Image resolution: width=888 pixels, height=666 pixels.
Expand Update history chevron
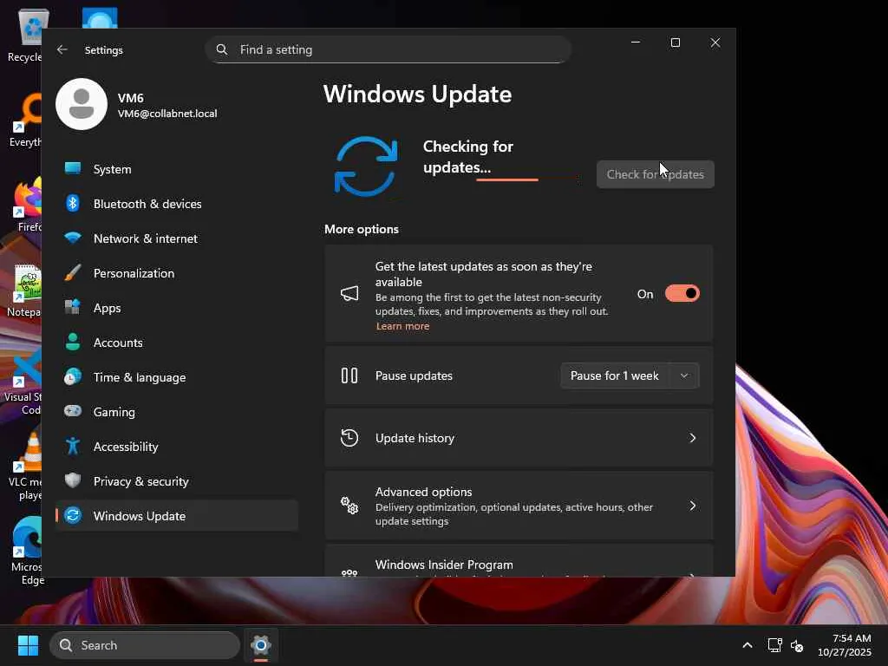pos(693,438)
